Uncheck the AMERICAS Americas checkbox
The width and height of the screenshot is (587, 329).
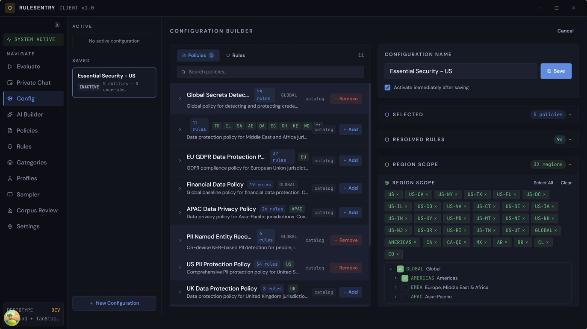(405, 278)
